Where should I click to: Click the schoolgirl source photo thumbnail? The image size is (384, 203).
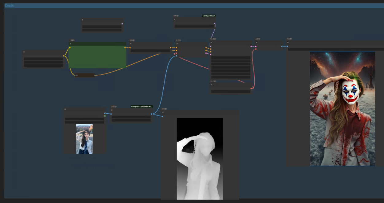click(84, 139)
